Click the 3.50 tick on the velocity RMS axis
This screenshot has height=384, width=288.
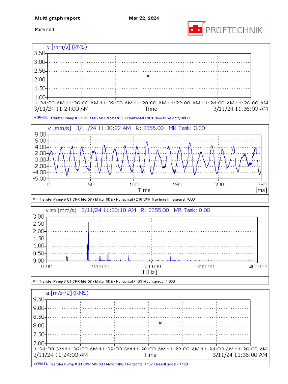coord(39,53)
